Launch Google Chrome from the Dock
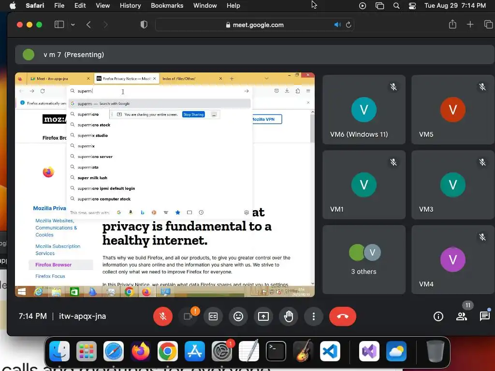 click(168, 351)
